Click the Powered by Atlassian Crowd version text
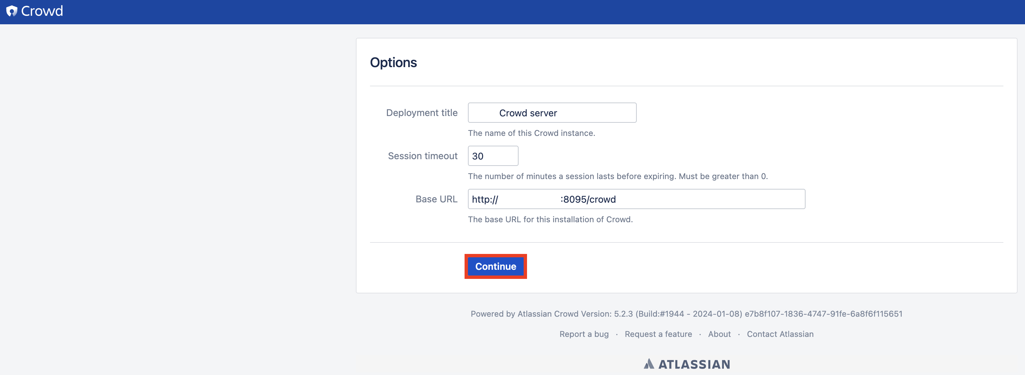This screenshot has height=375, width=1025. coord(686,314)
